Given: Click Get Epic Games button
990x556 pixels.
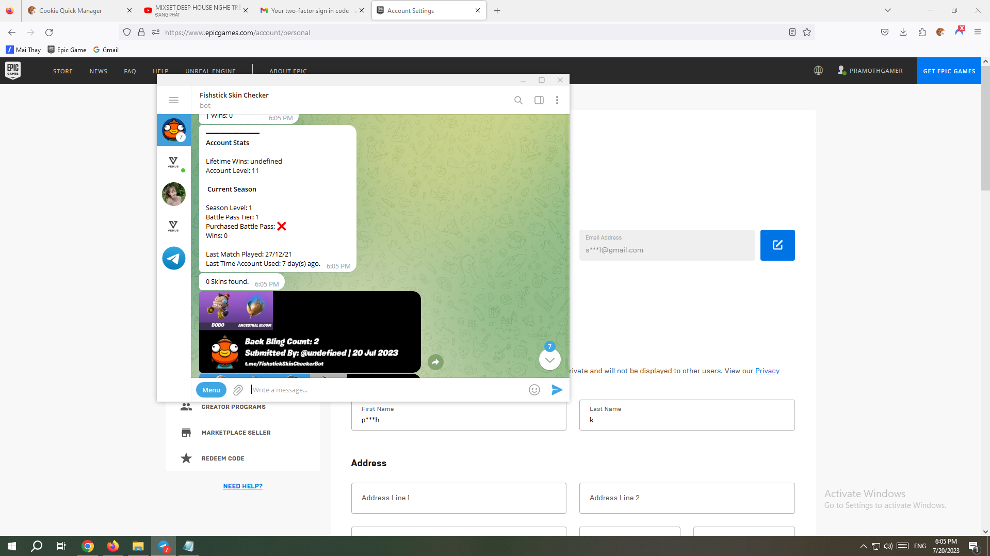Looking at the screenshot, I should [x=949, y=71].
